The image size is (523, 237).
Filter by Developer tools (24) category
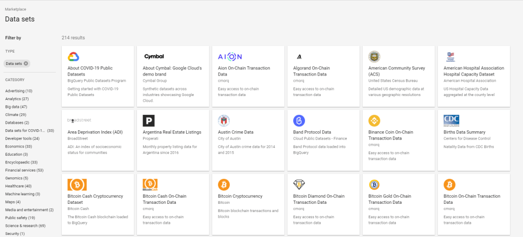click(x=22, y=138)
